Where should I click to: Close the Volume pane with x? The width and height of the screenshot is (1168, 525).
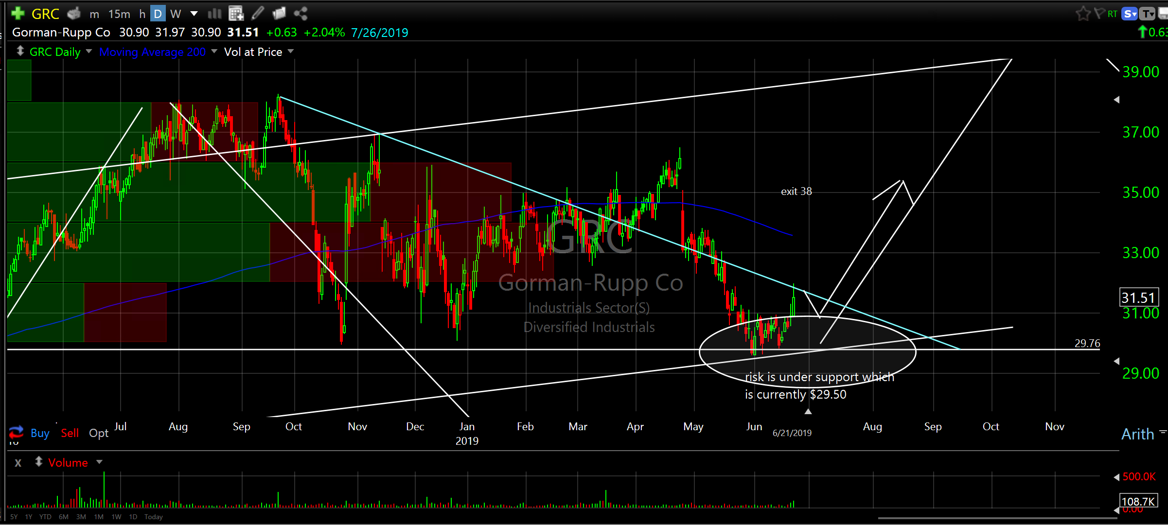pos(18,463)
